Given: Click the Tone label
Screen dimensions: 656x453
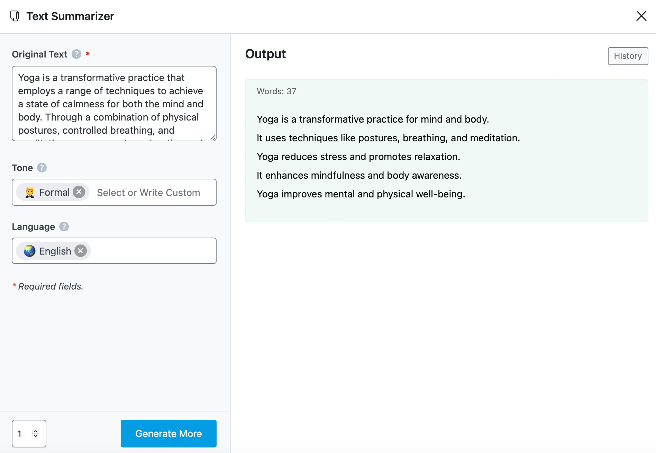Looking at the screenshot, I should click(x=22, y=168).
